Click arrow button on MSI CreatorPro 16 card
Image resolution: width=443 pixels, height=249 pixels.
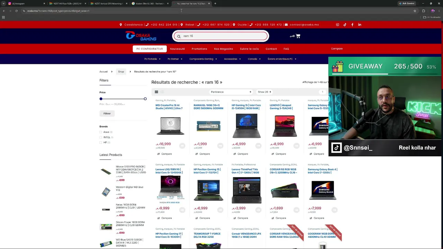click(182, 146)
